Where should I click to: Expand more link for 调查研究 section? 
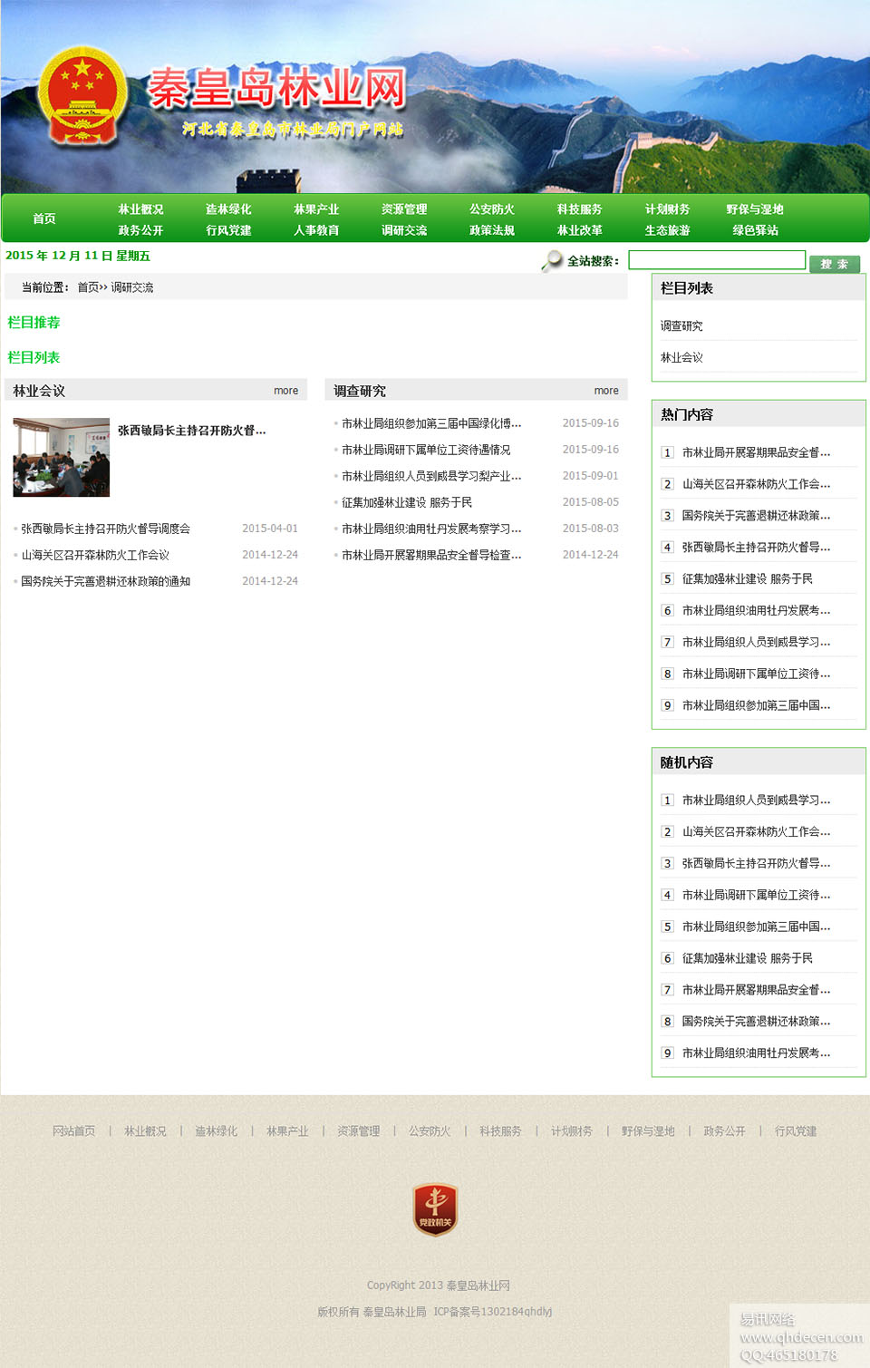(606, 391)
